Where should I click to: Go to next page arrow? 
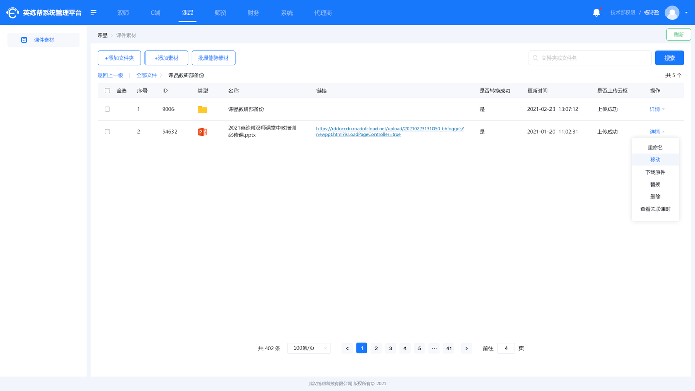(467, 348)
